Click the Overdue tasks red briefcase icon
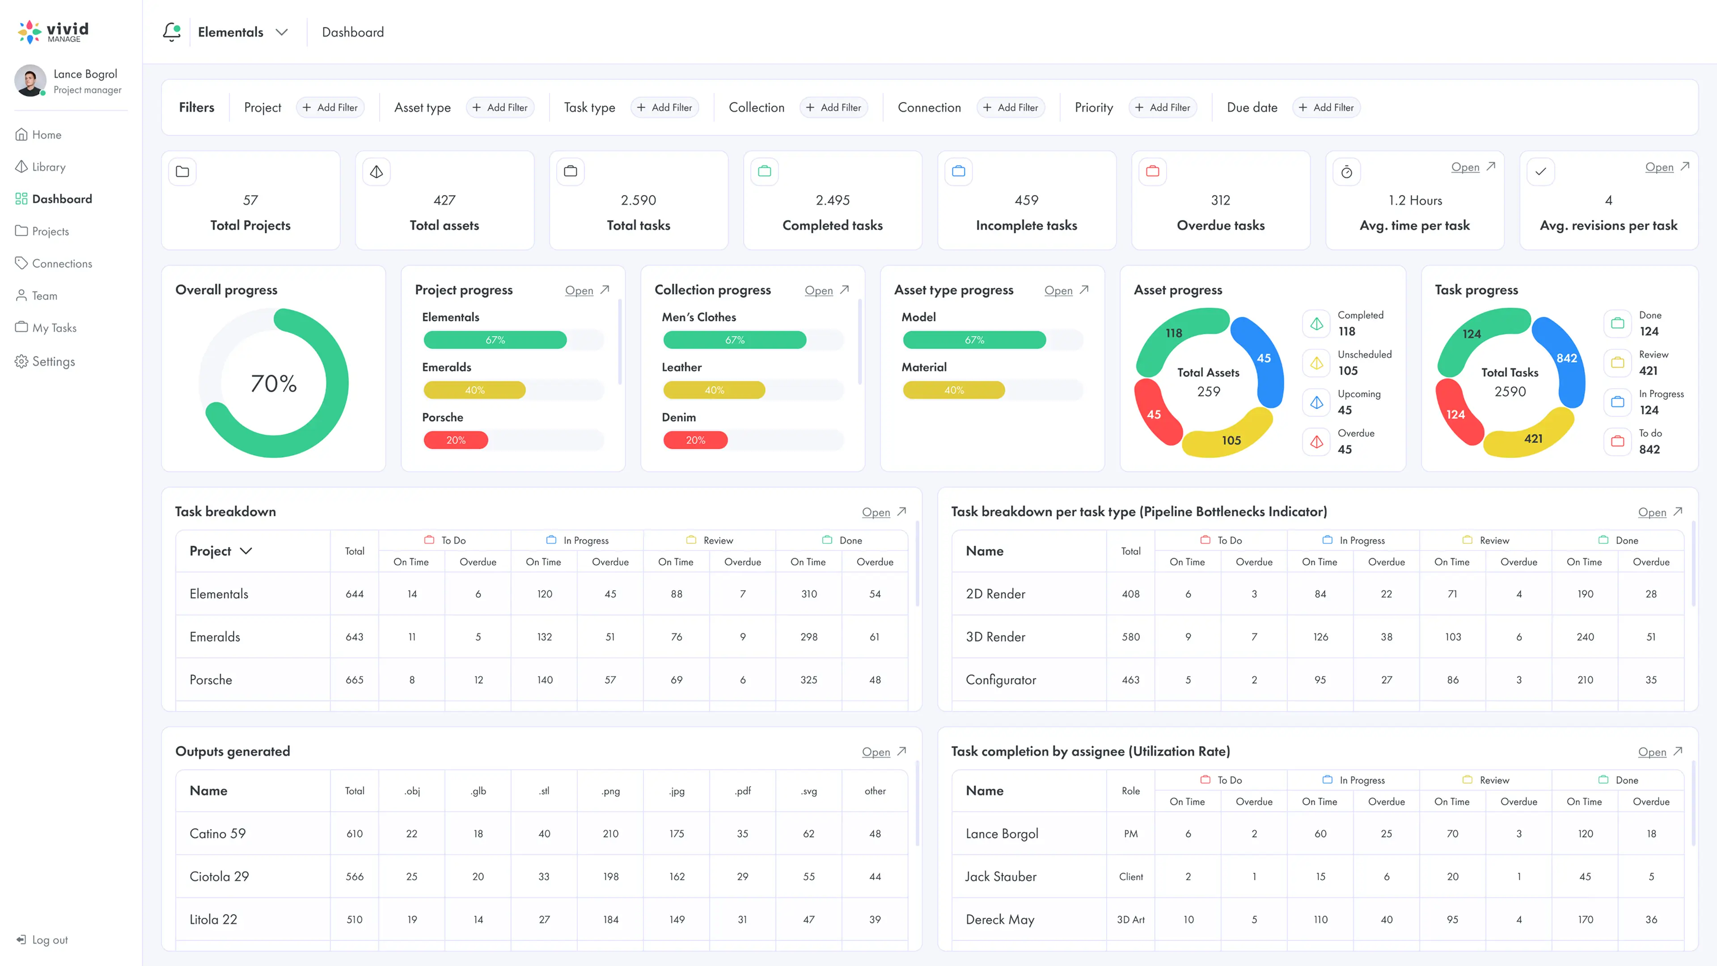The image size is (1717, 966). point(1152,171)
